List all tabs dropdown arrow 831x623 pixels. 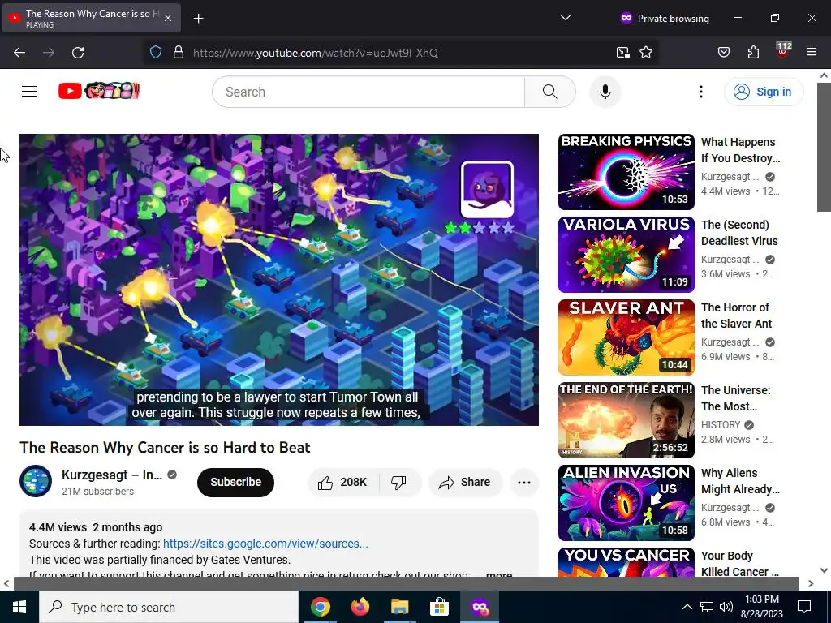click(566, 18)
